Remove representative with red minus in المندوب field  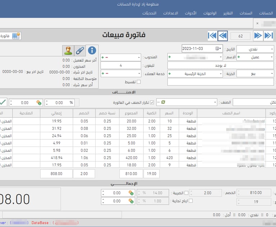click(107, 57)
